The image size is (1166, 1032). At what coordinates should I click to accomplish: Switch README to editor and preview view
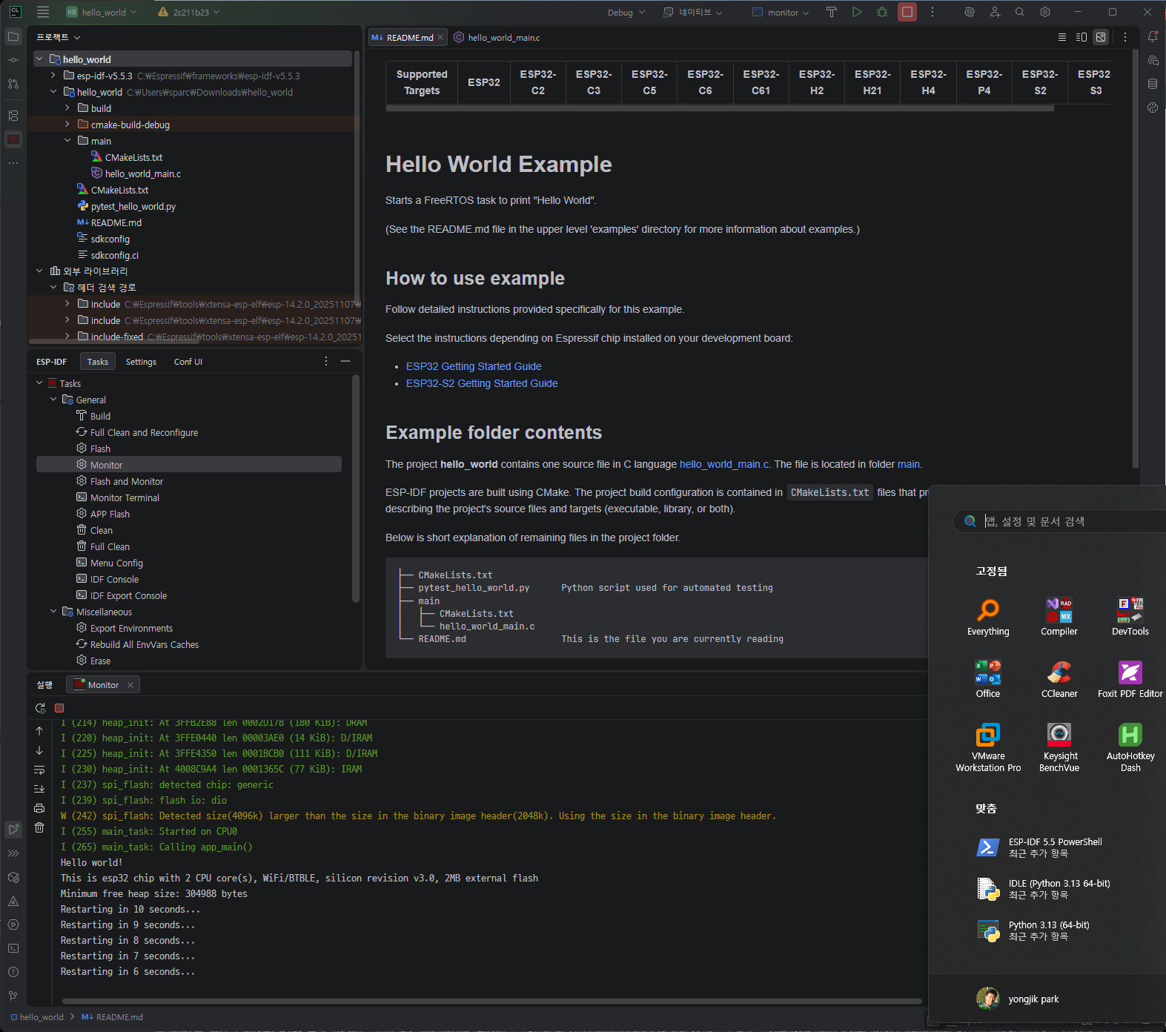pyautogui.click(x=1081, y=37)
